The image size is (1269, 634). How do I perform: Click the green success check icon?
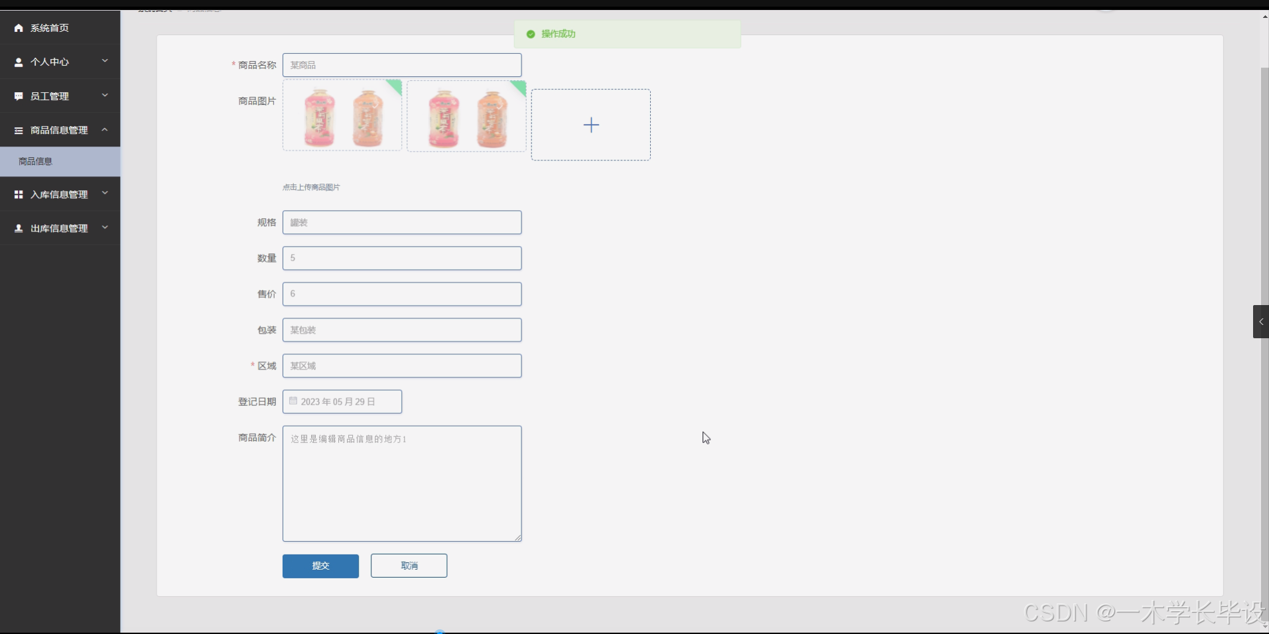531,34
